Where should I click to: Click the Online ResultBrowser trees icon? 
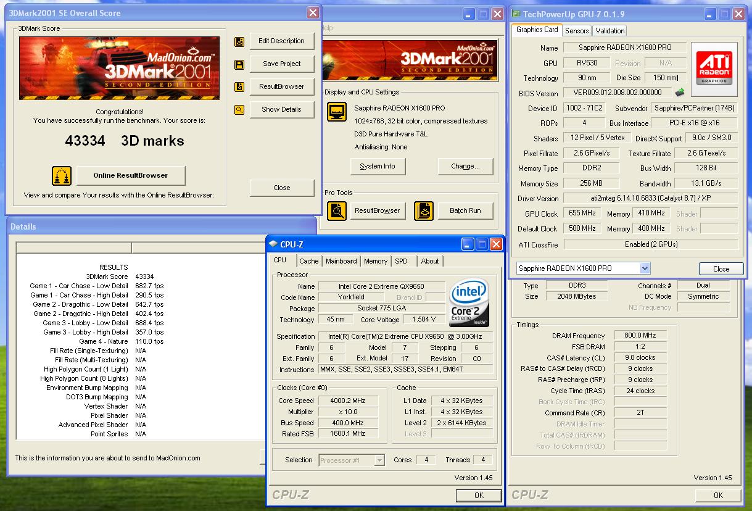[x=62, y=176]
